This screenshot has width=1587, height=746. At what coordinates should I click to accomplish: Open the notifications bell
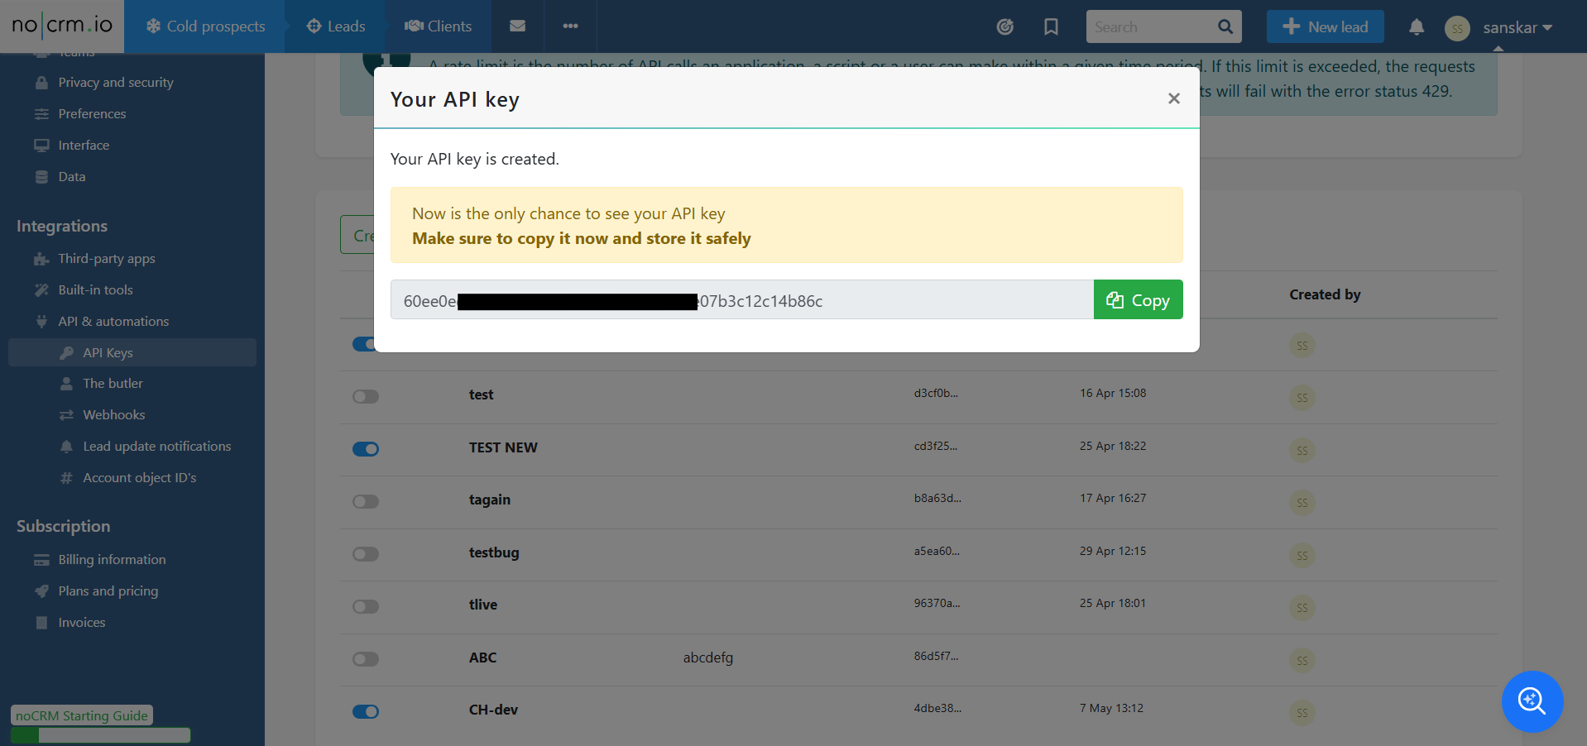click(x=1416, y=27)
